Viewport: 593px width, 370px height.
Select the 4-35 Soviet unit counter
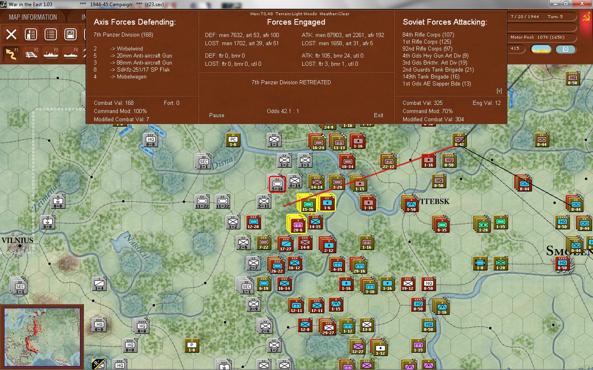click(337, 264)
